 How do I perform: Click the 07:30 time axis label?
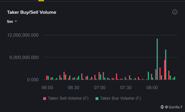coord(126,88)
